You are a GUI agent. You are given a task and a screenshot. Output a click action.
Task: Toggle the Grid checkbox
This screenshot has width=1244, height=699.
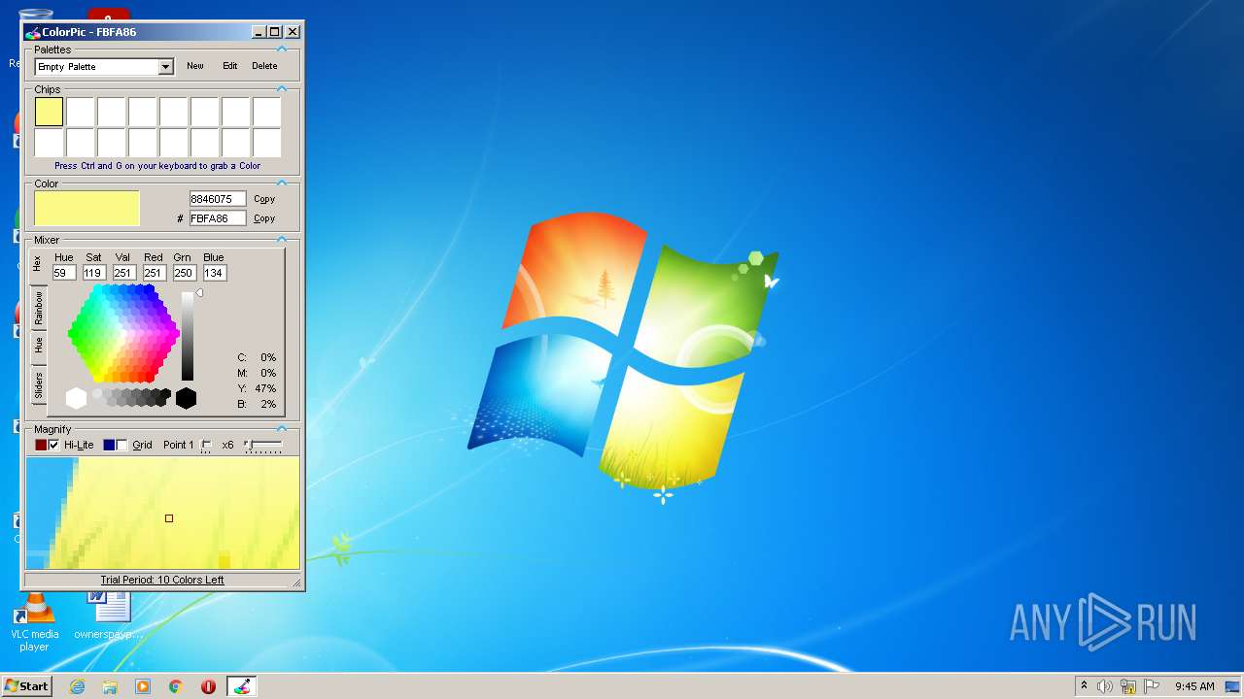(121, 445)
